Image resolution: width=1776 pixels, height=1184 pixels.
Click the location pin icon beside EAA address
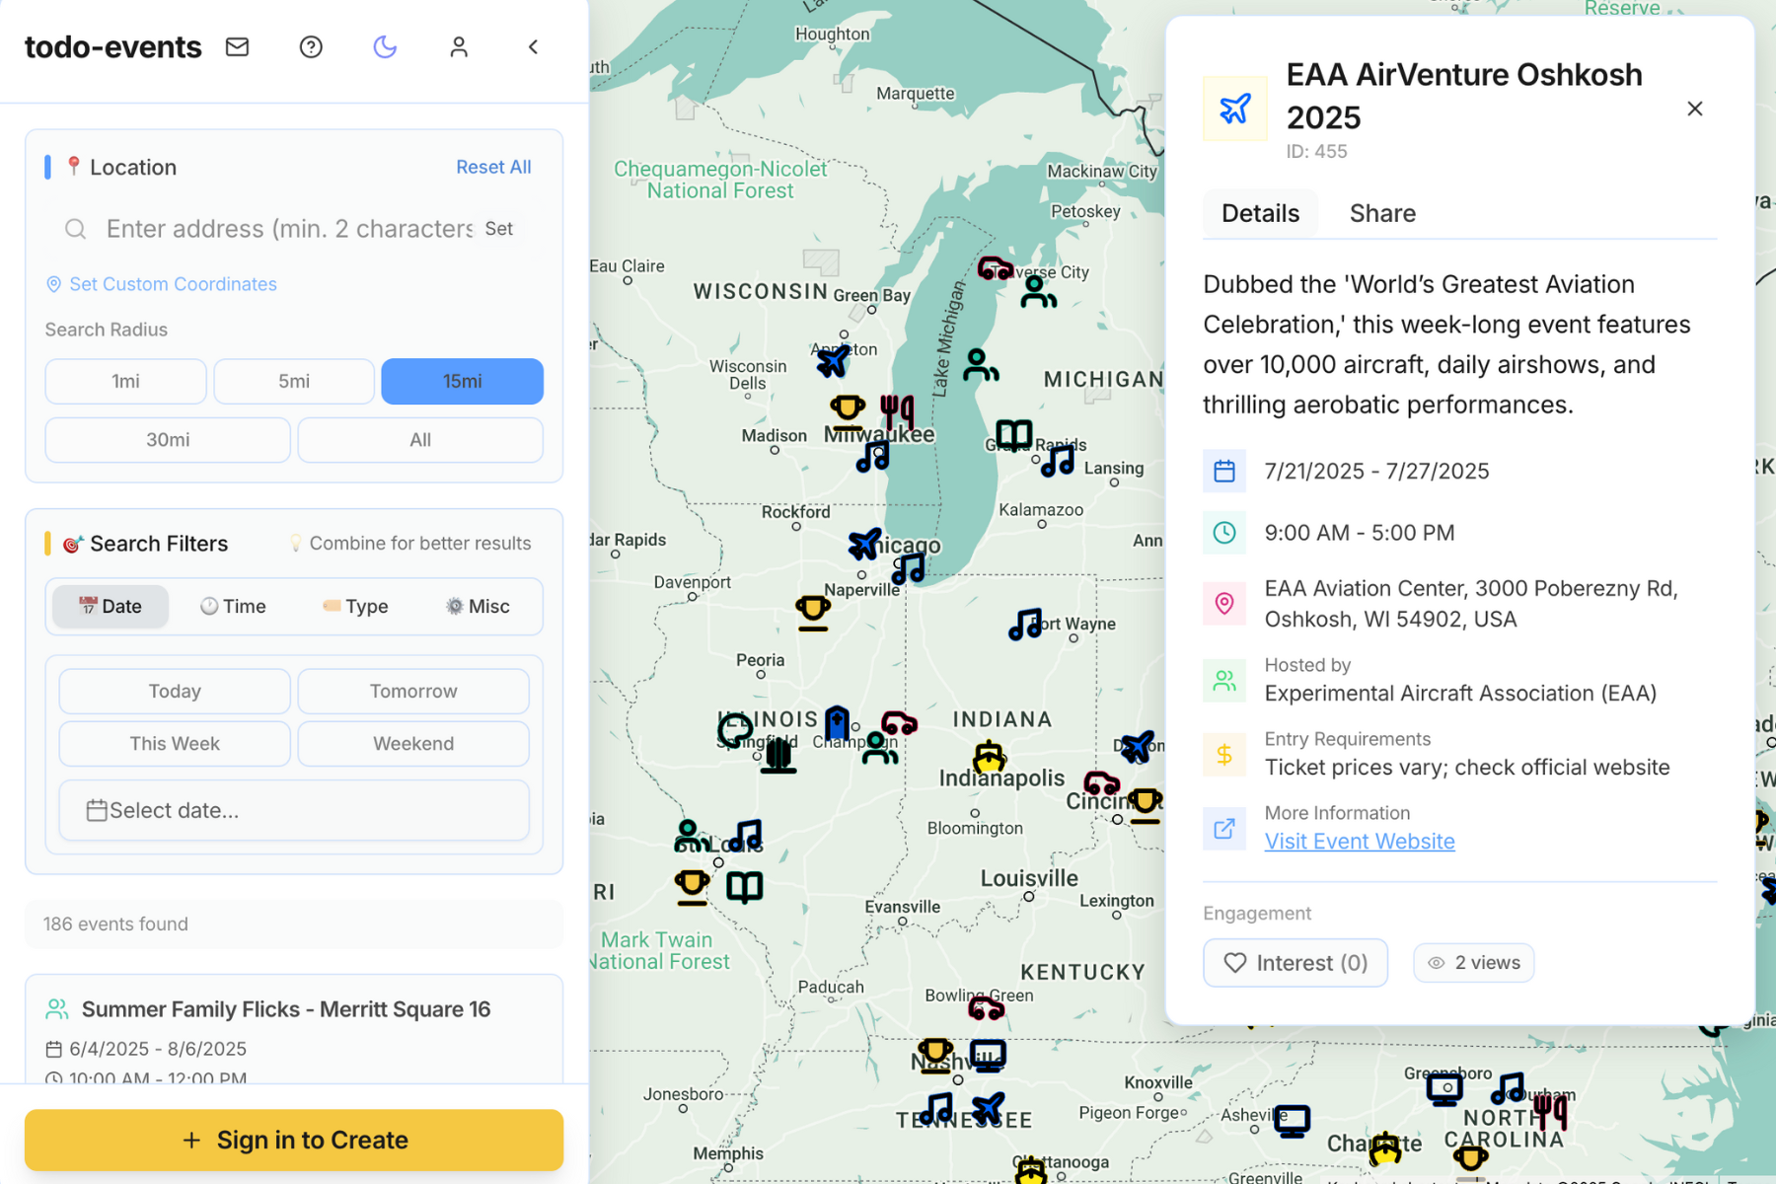click(x=1223, y=603)
